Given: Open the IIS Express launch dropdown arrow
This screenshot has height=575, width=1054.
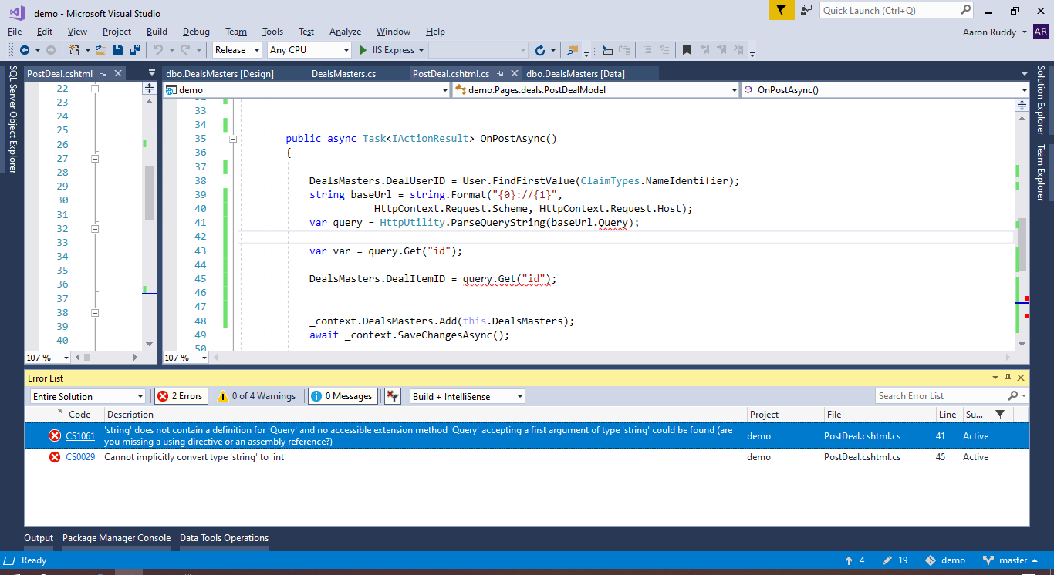Looking at the screenshot, I should (x=421, y=50).
